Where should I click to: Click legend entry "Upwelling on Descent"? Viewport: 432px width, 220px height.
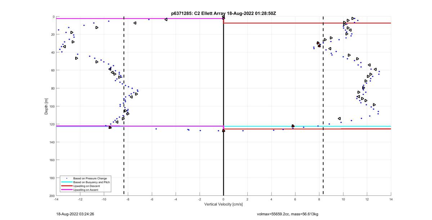click(87, 186)
